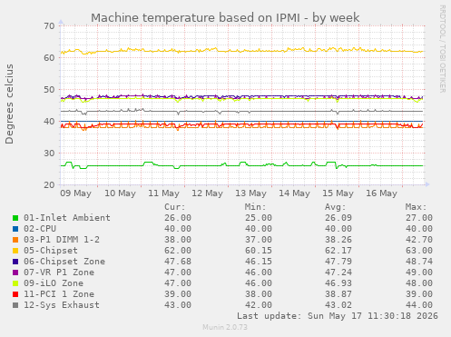Screen dimensions: 451x337
Task: Click the Sys Exhaust average value 43.02
Action: tap(338, 305)
